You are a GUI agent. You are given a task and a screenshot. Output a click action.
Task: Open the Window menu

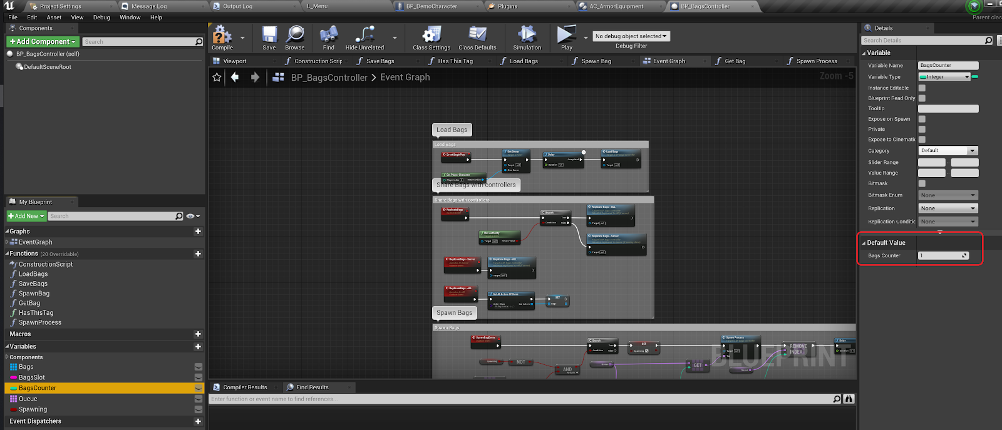click(x=130, y=18)
